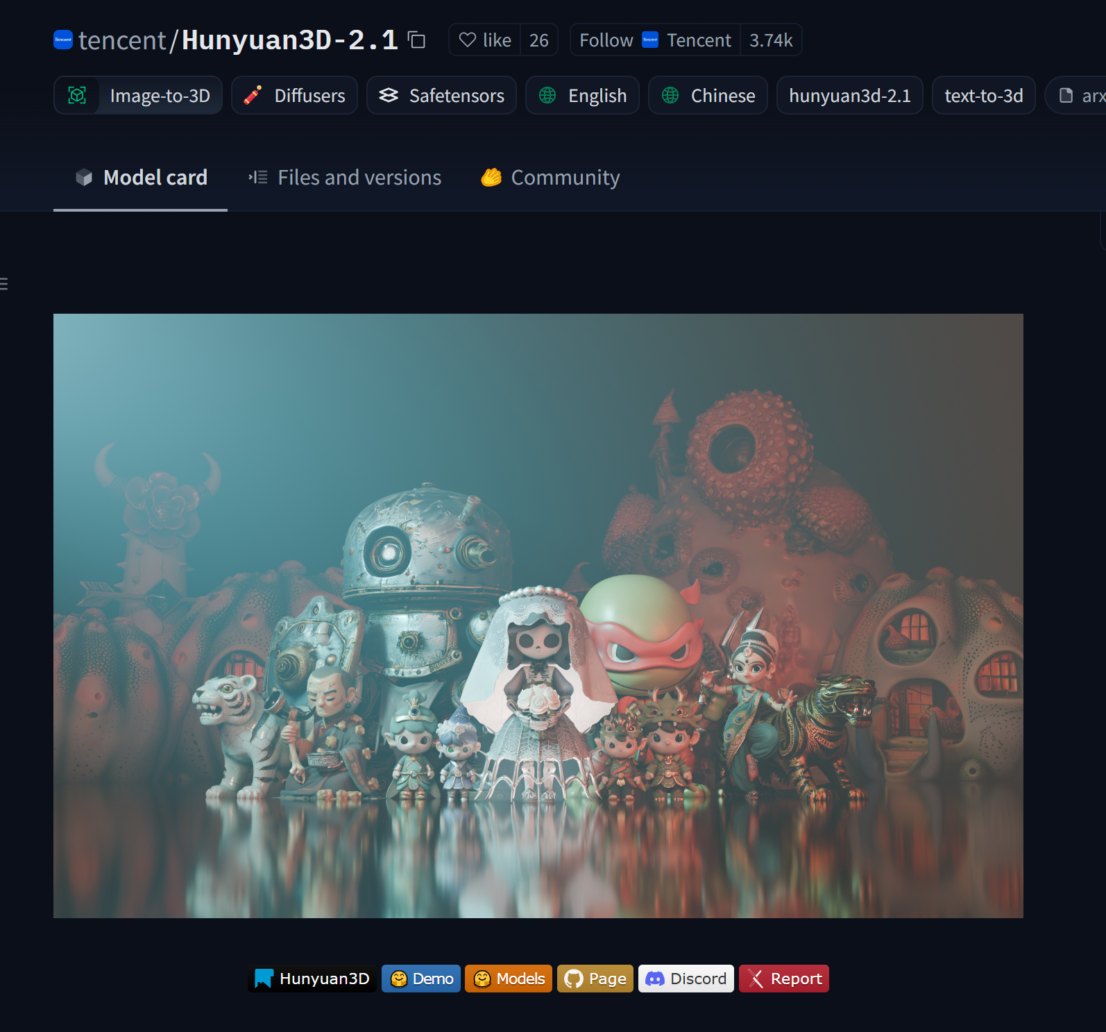Open the Hunyuan3D badge link
The height and width of the screenshot is (1032, 1106).
pyautogui.click(x=312, y=979)
